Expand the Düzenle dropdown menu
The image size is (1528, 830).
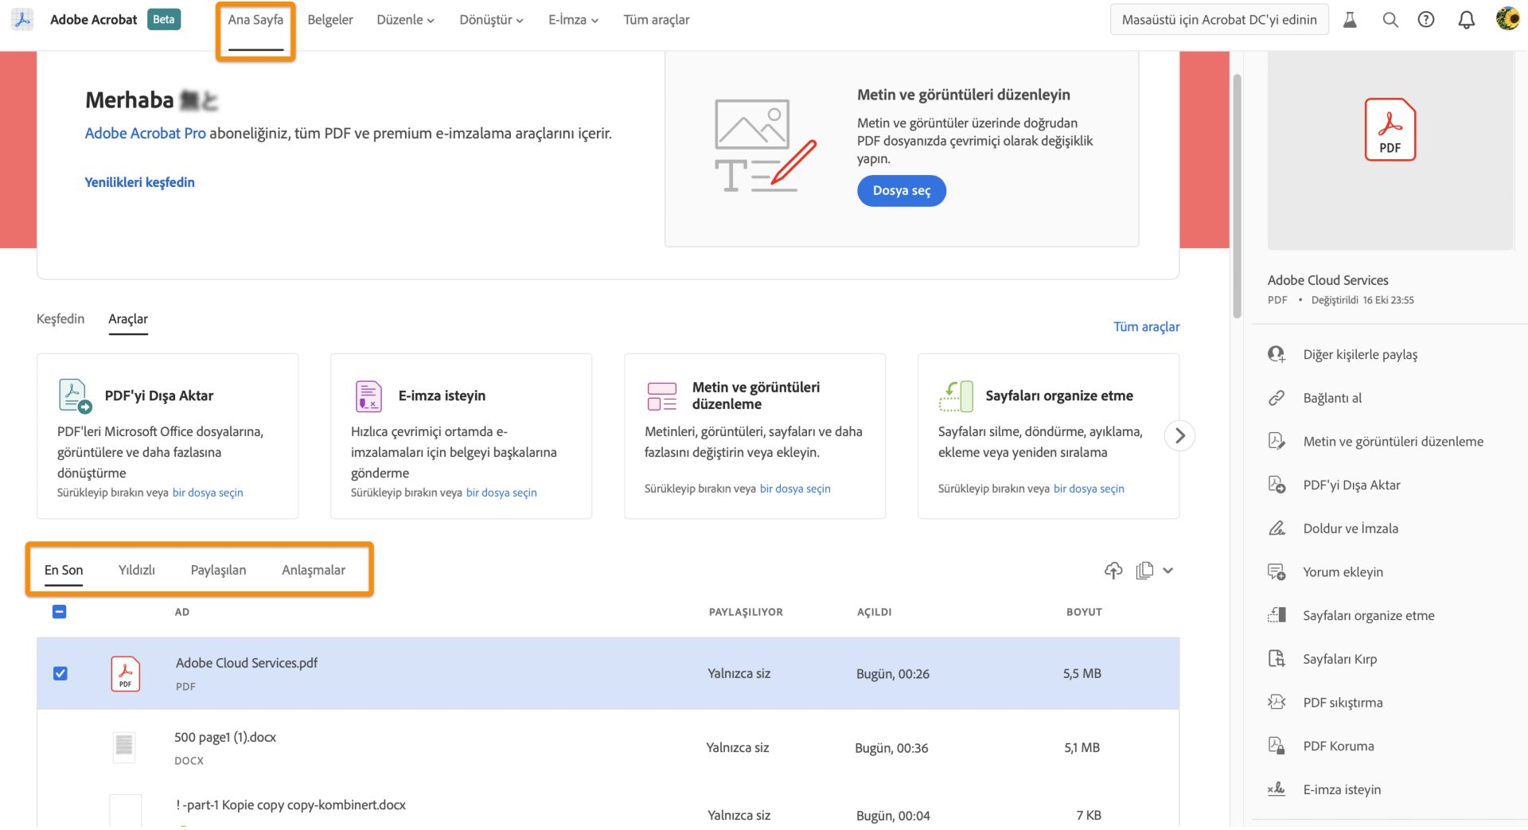[405, 20]
